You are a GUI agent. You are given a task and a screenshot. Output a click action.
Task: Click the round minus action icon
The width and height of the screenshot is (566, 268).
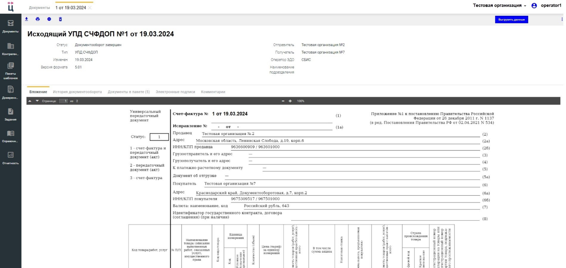pyautogui.click(x=49, y=19)
